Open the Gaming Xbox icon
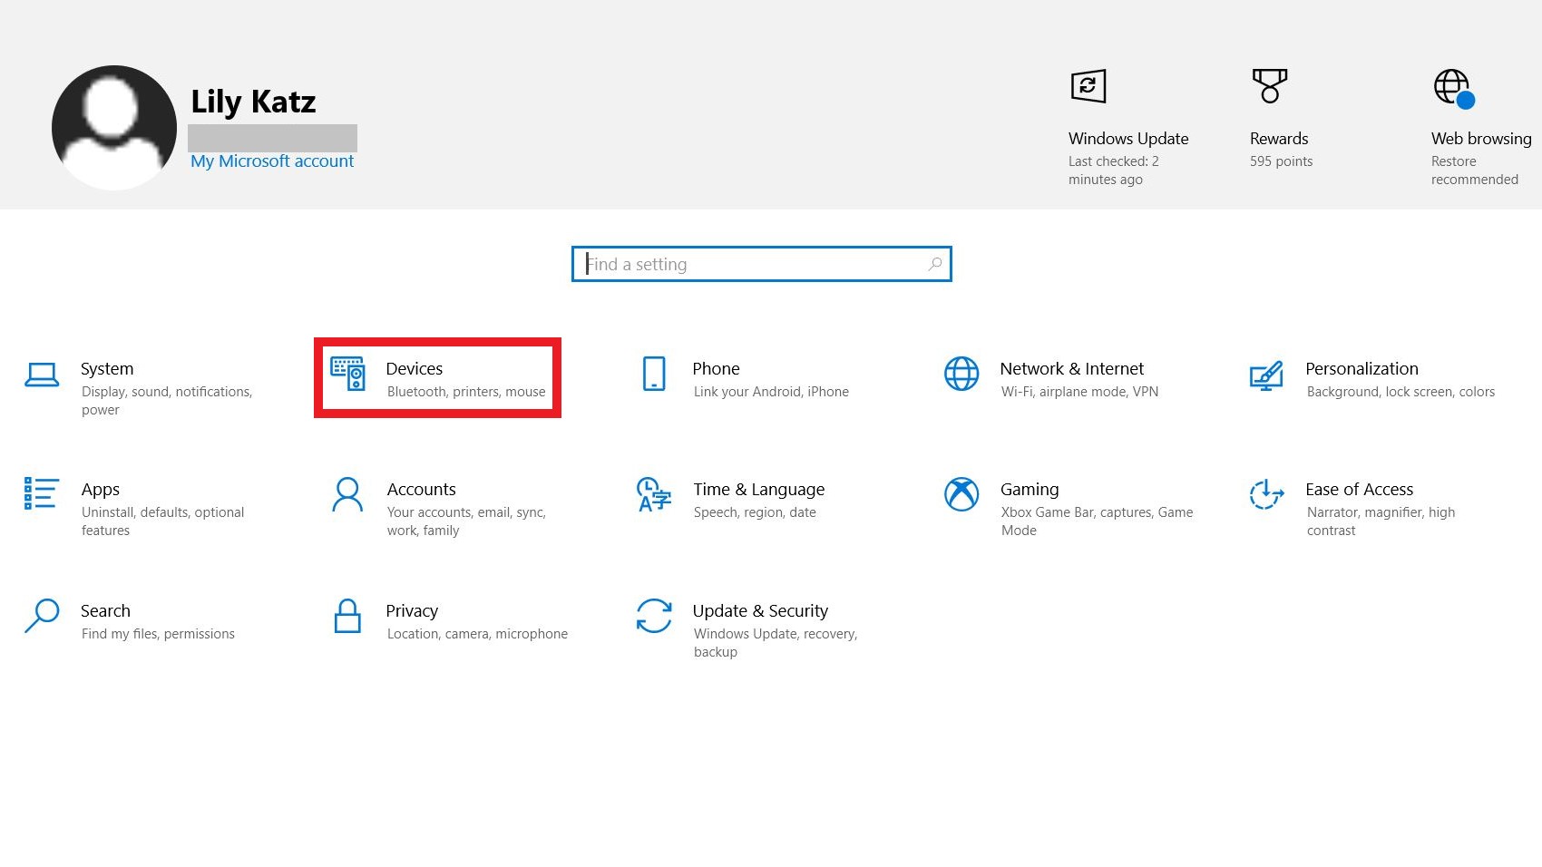Viewport: 1542px width, 867px height. 961,494
